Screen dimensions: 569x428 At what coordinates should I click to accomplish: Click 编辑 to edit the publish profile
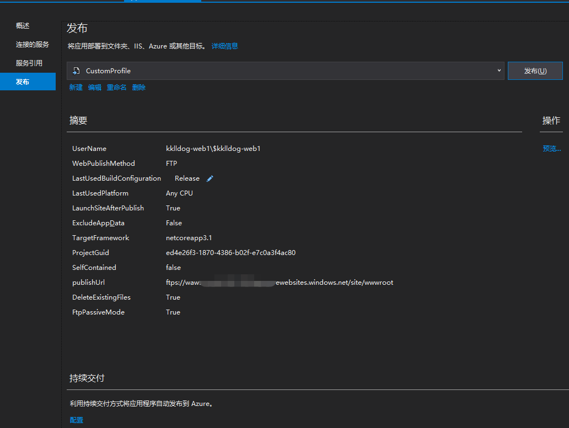(94, 87)
